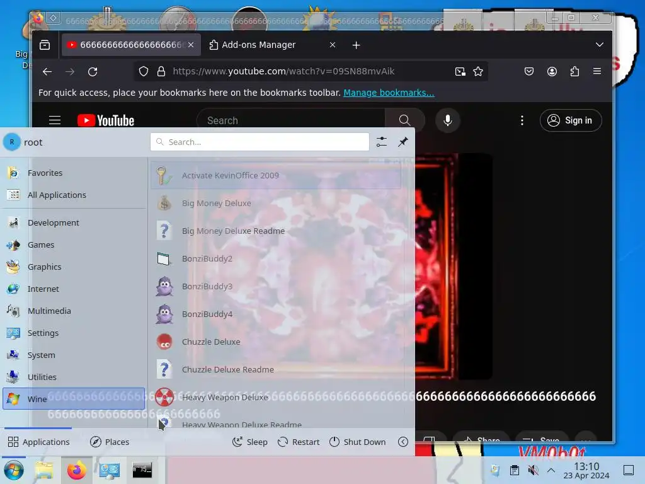Click the site padlock icon
Screen dimensions: 645x484
point(161,72)
